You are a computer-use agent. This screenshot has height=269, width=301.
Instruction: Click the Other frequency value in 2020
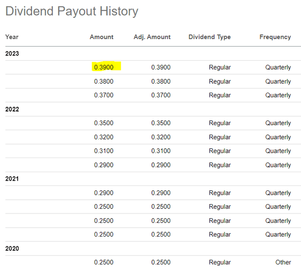[283, 262]
